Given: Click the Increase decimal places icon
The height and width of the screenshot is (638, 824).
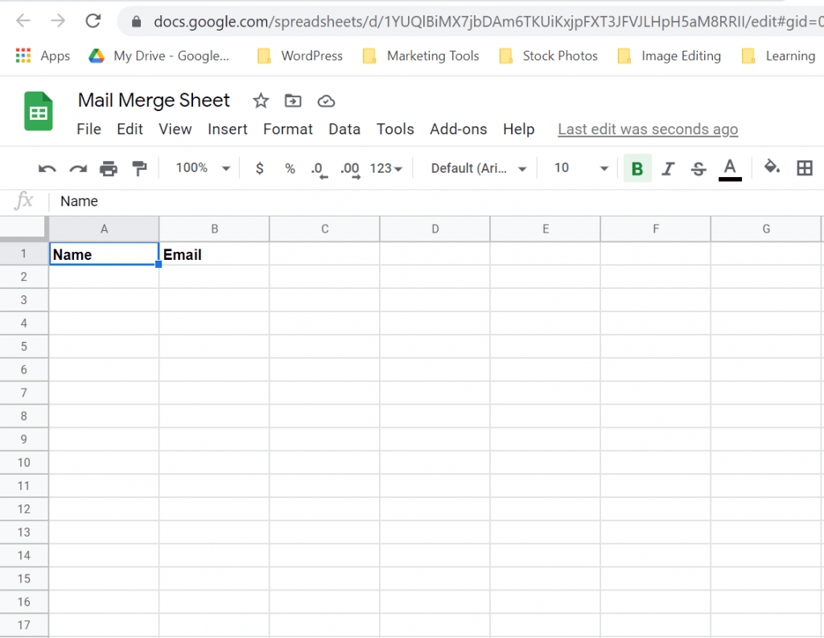Looking at the screenshot, I should (349, 168).
